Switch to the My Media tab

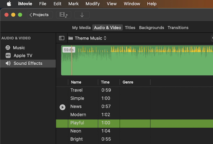coord(81,28)
